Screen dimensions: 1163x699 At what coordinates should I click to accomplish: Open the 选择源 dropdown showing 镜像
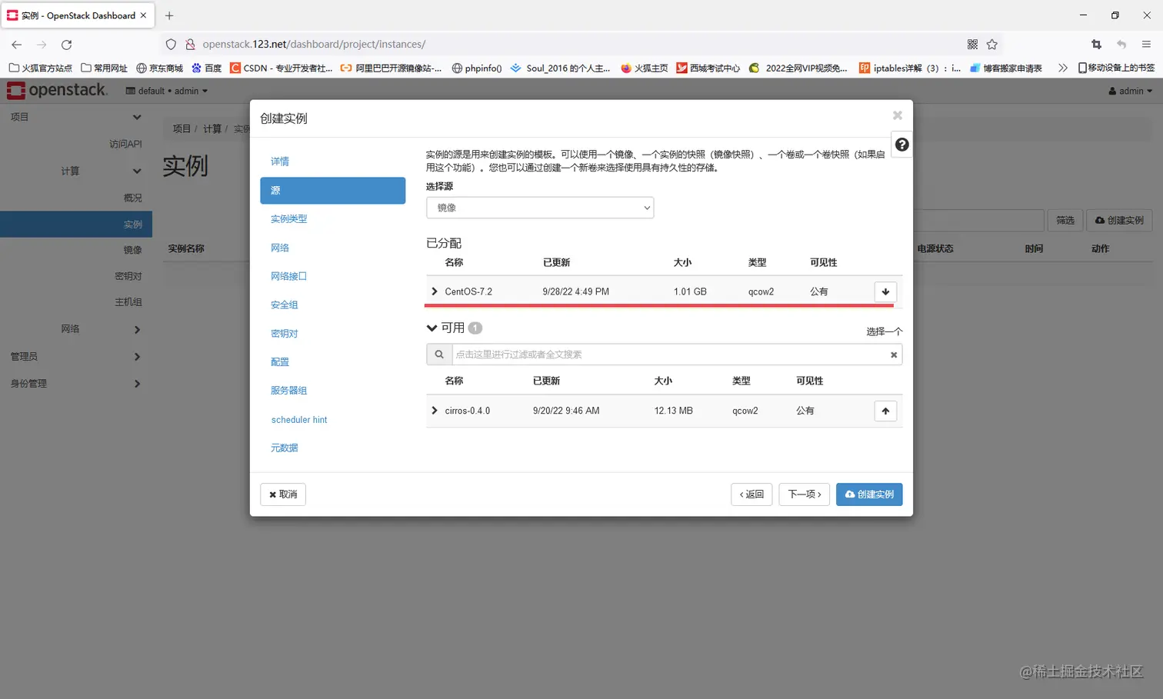540,208
